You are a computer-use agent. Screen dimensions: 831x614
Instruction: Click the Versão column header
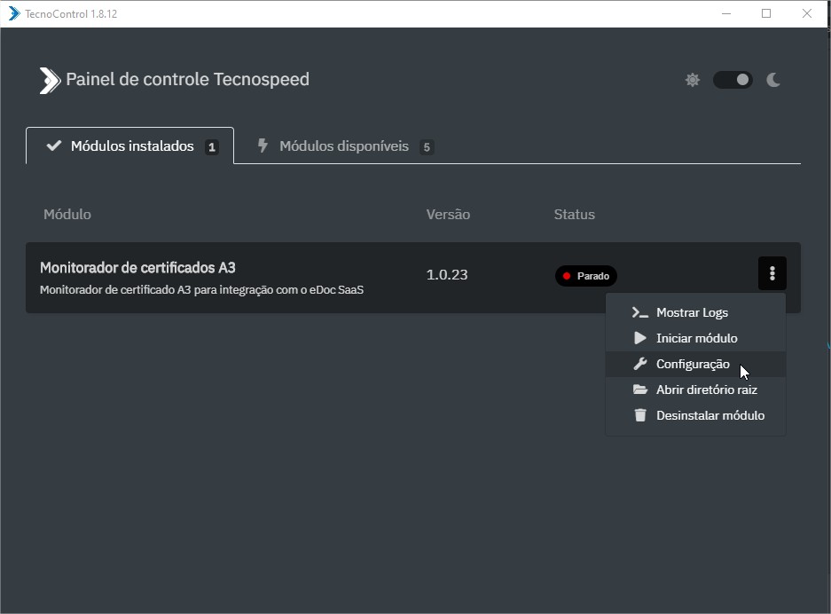448,214
